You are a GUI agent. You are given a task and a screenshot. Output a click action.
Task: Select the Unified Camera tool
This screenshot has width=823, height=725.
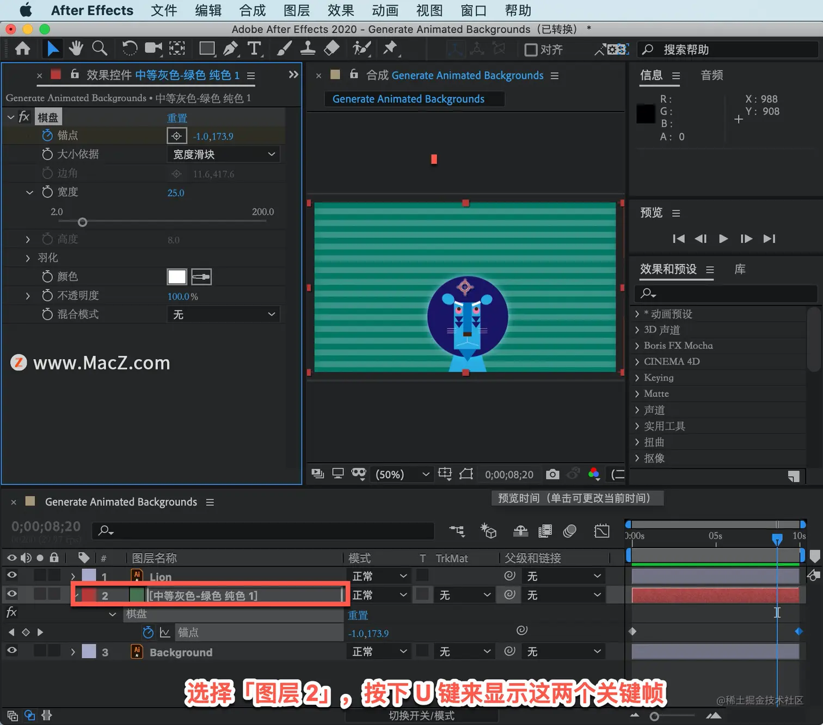[153, 49]
